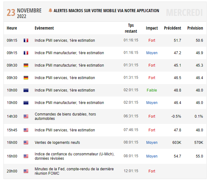Click German flag beside 09h30 PMI manufacturier

26,65
